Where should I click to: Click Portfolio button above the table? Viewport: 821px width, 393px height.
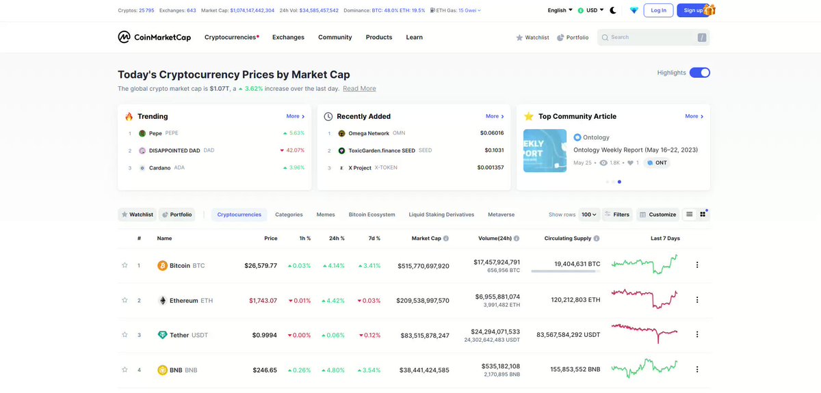pyautogui.click(x=177, y=215)
